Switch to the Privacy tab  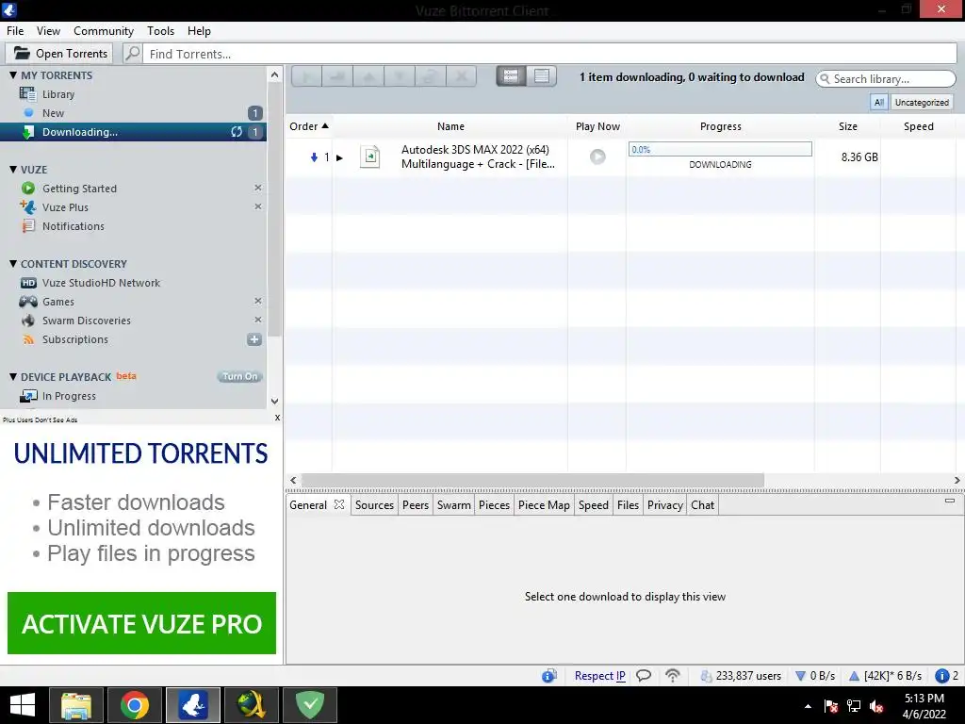coord(664,505)
